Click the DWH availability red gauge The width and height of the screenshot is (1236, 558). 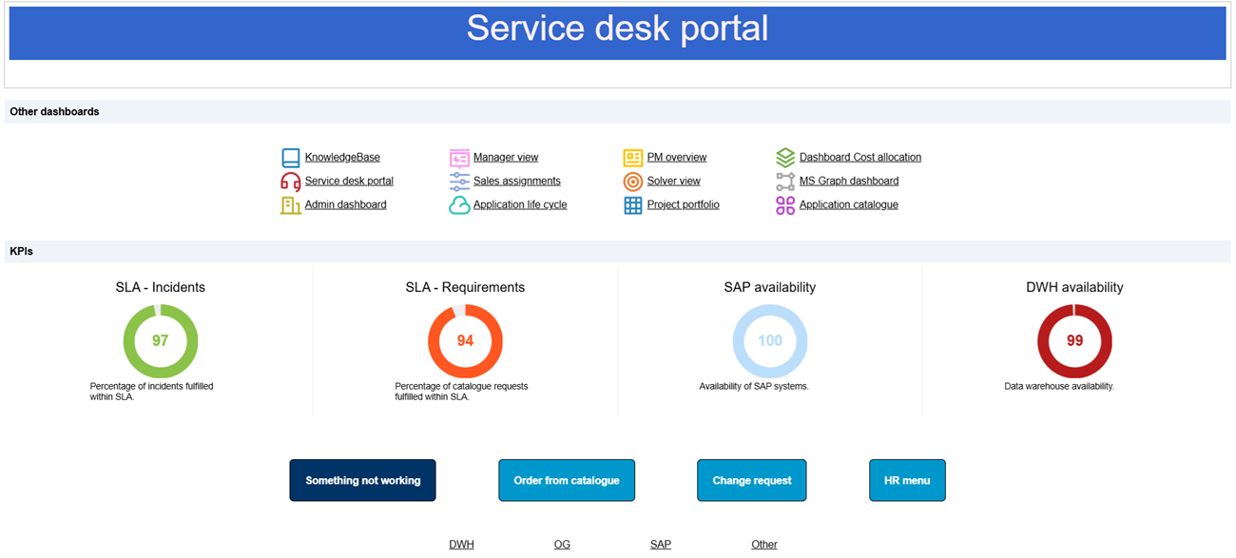click(1074, 341)
